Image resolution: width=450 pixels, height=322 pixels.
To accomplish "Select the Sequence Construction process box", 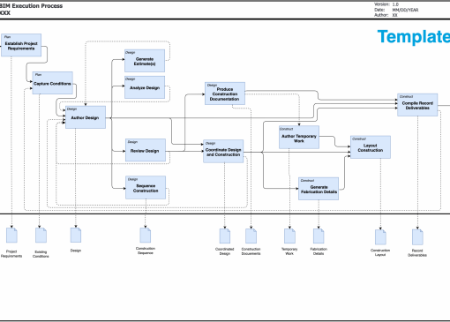I will point(146,188).
